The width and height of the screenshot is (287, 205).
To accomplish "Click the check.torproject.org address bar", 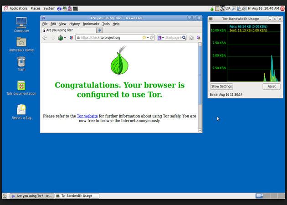I will [x=109, y=38].
